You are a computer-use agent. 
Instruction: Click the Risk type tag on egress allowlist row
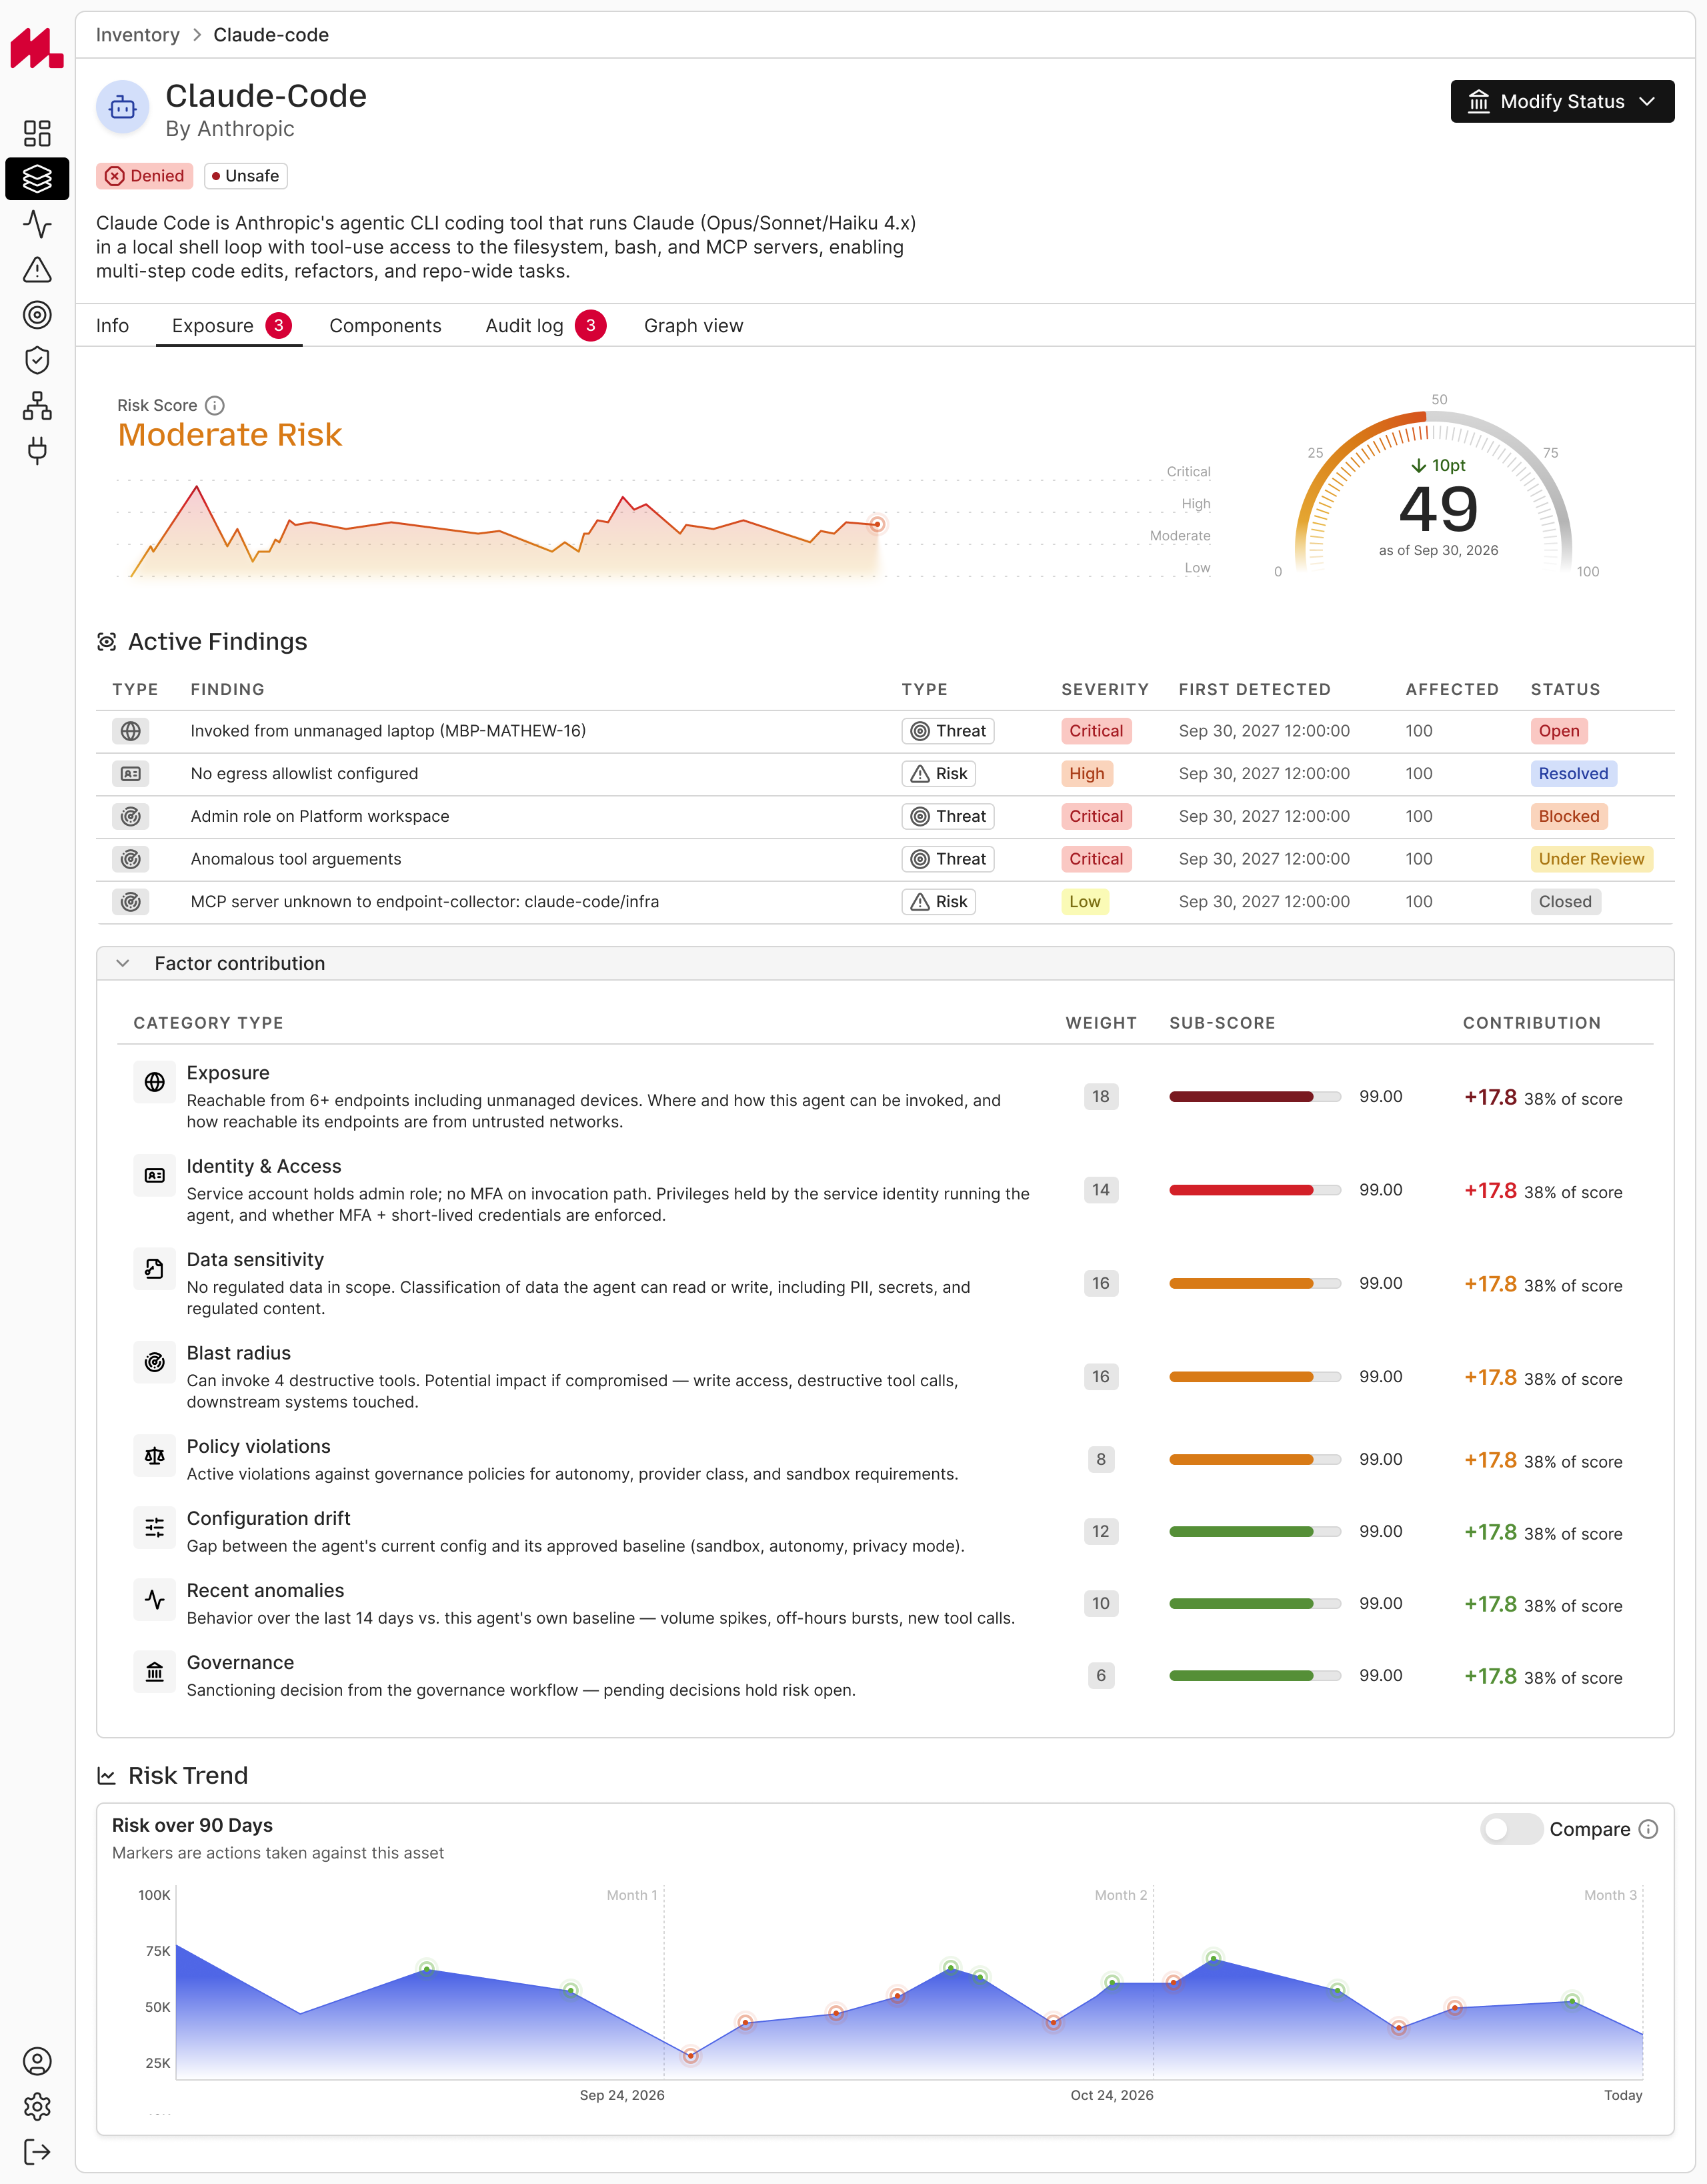938,774
